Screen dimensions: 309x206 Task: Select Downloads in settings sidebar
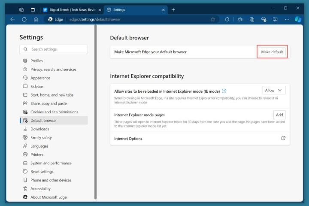tap(39, 129)
